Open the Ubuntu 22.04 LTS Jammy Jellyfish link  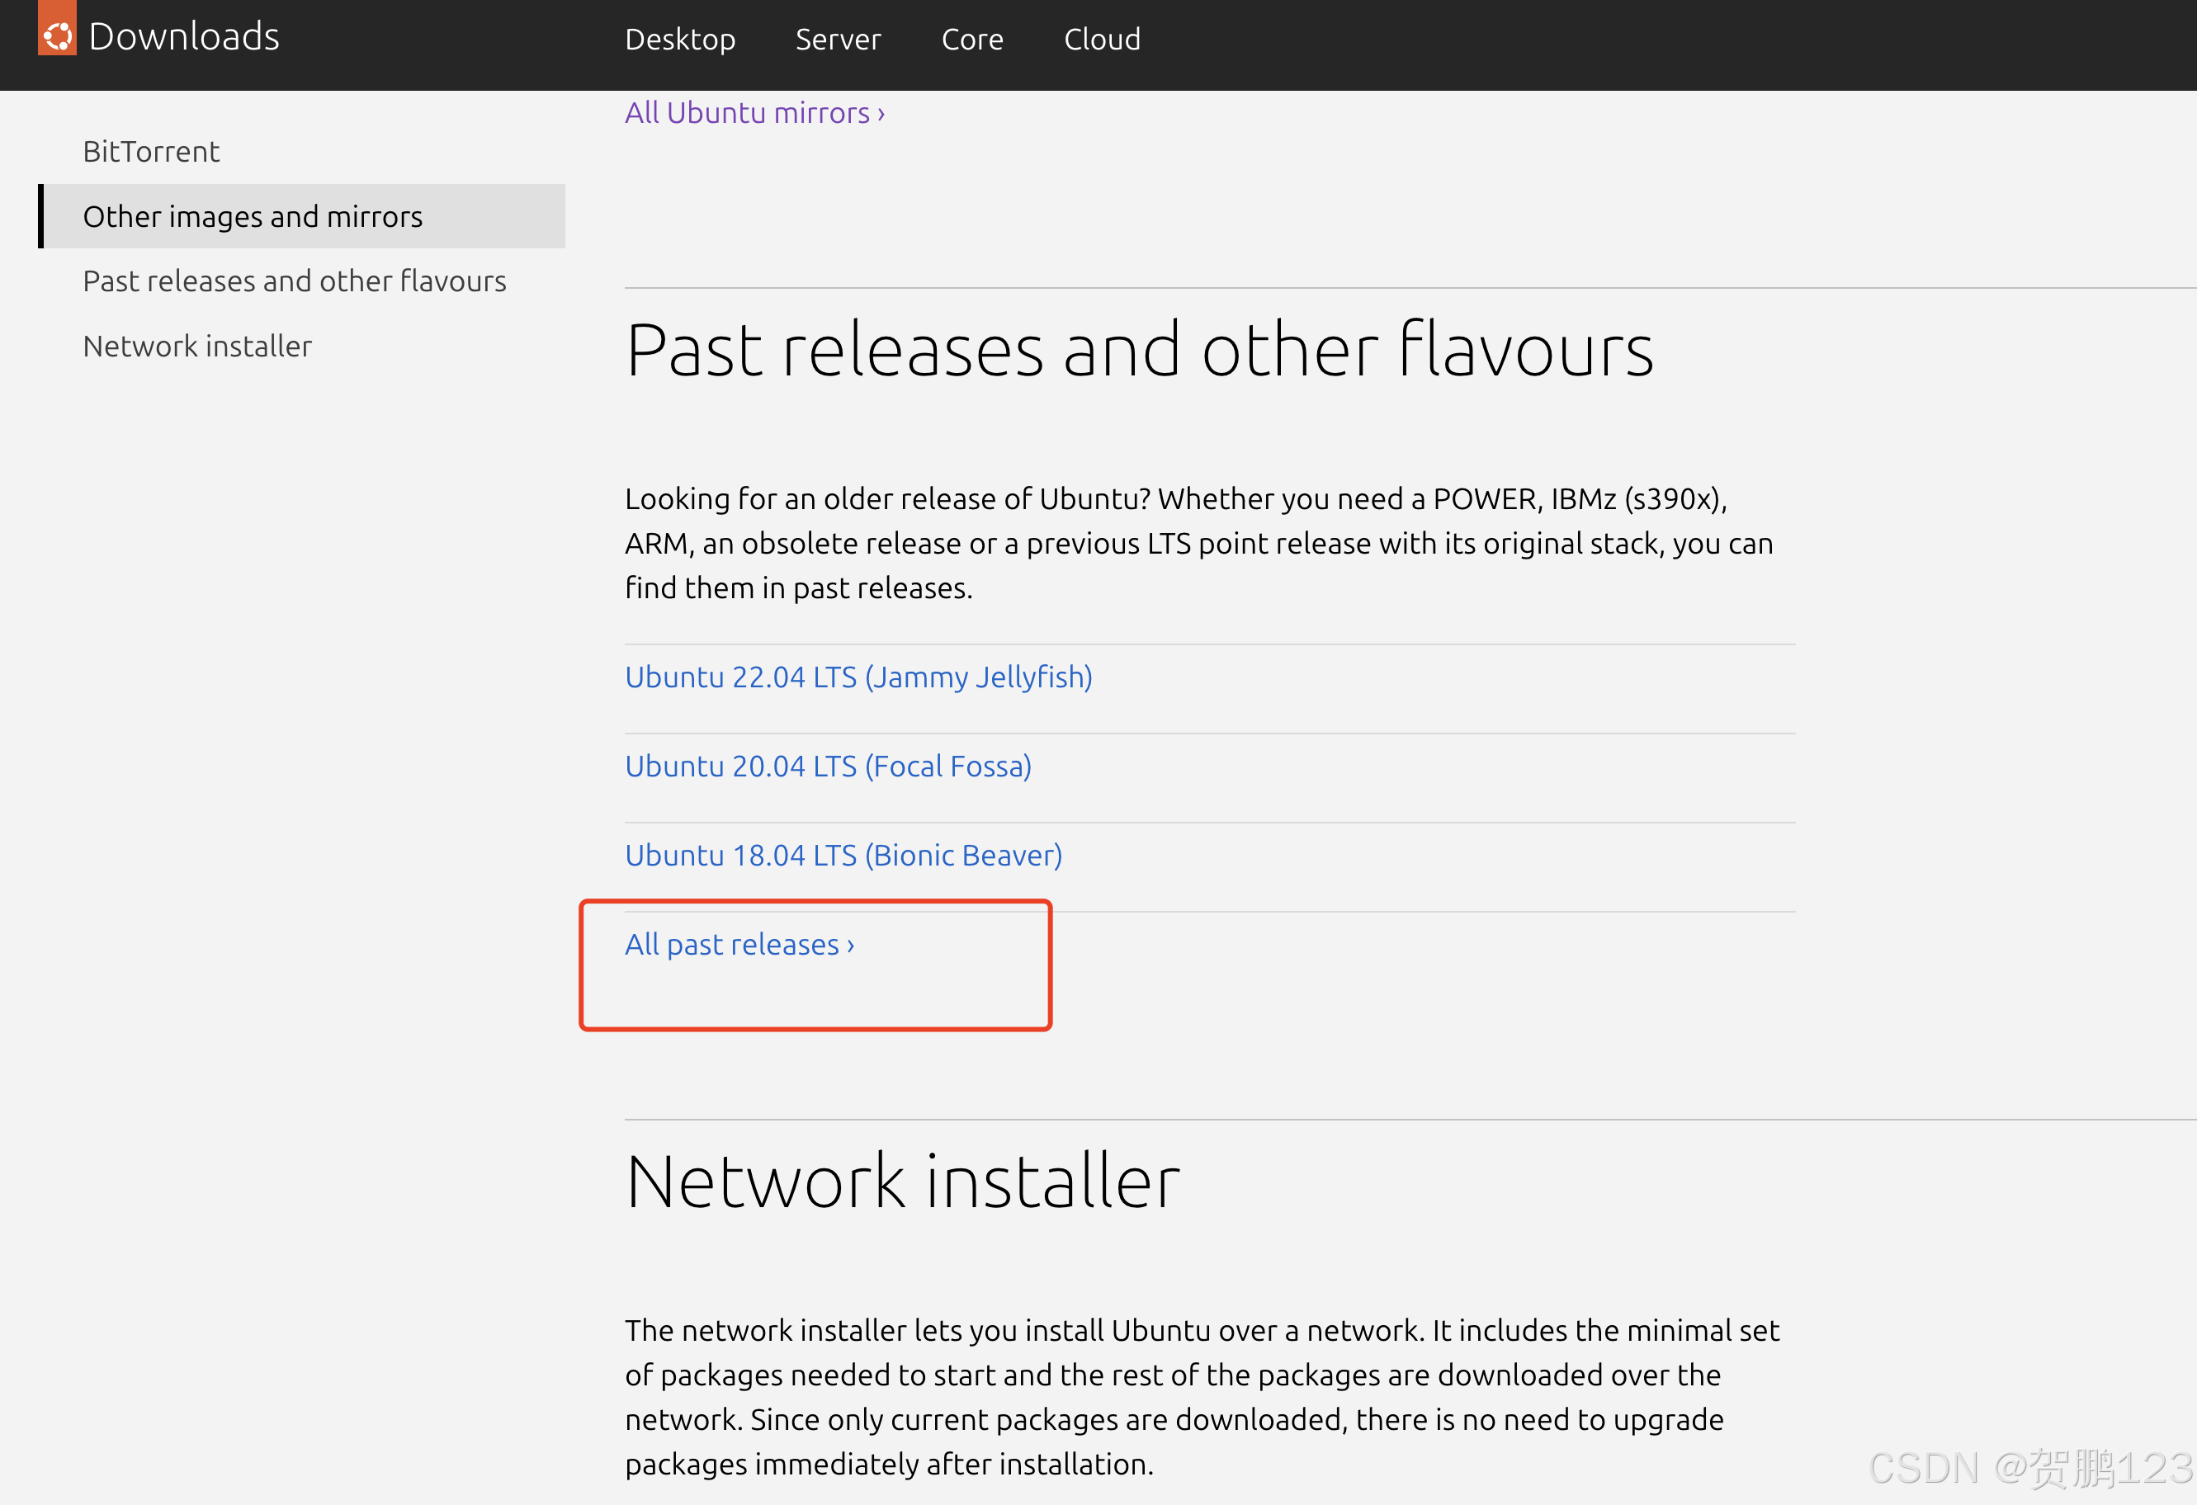pyautogui.click(x=858, y=677)
